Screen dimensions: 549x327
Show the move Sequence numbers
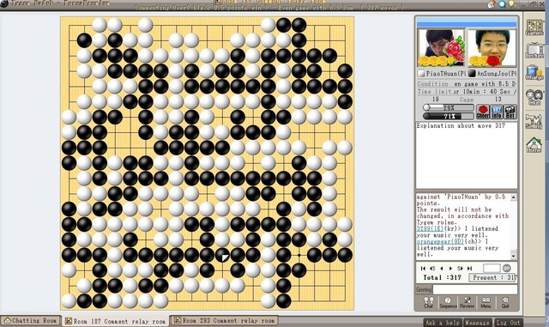448,302
